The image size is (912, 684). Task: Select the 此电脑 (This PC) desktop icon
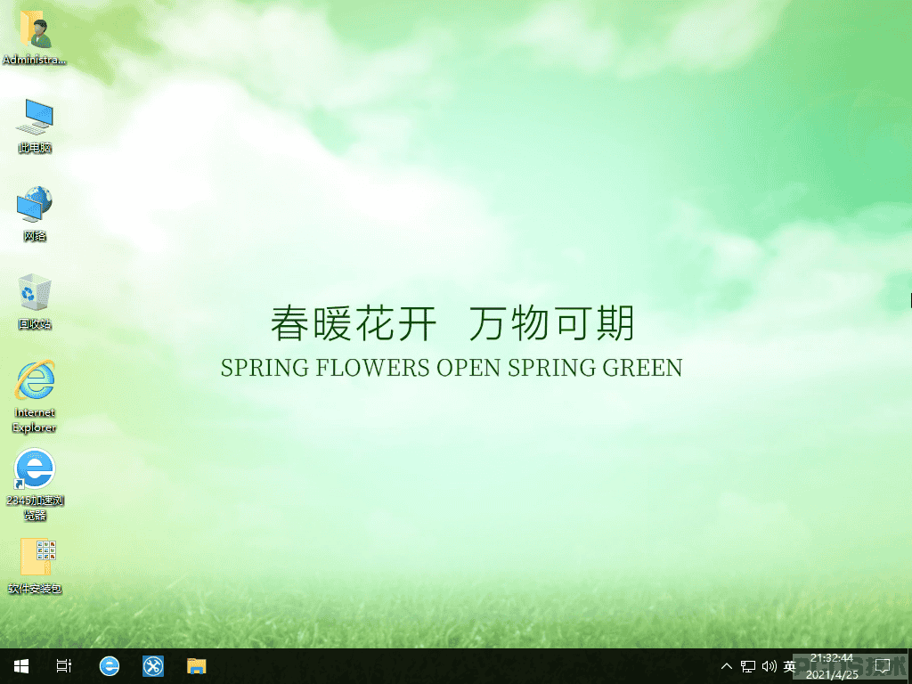(35, 125)
